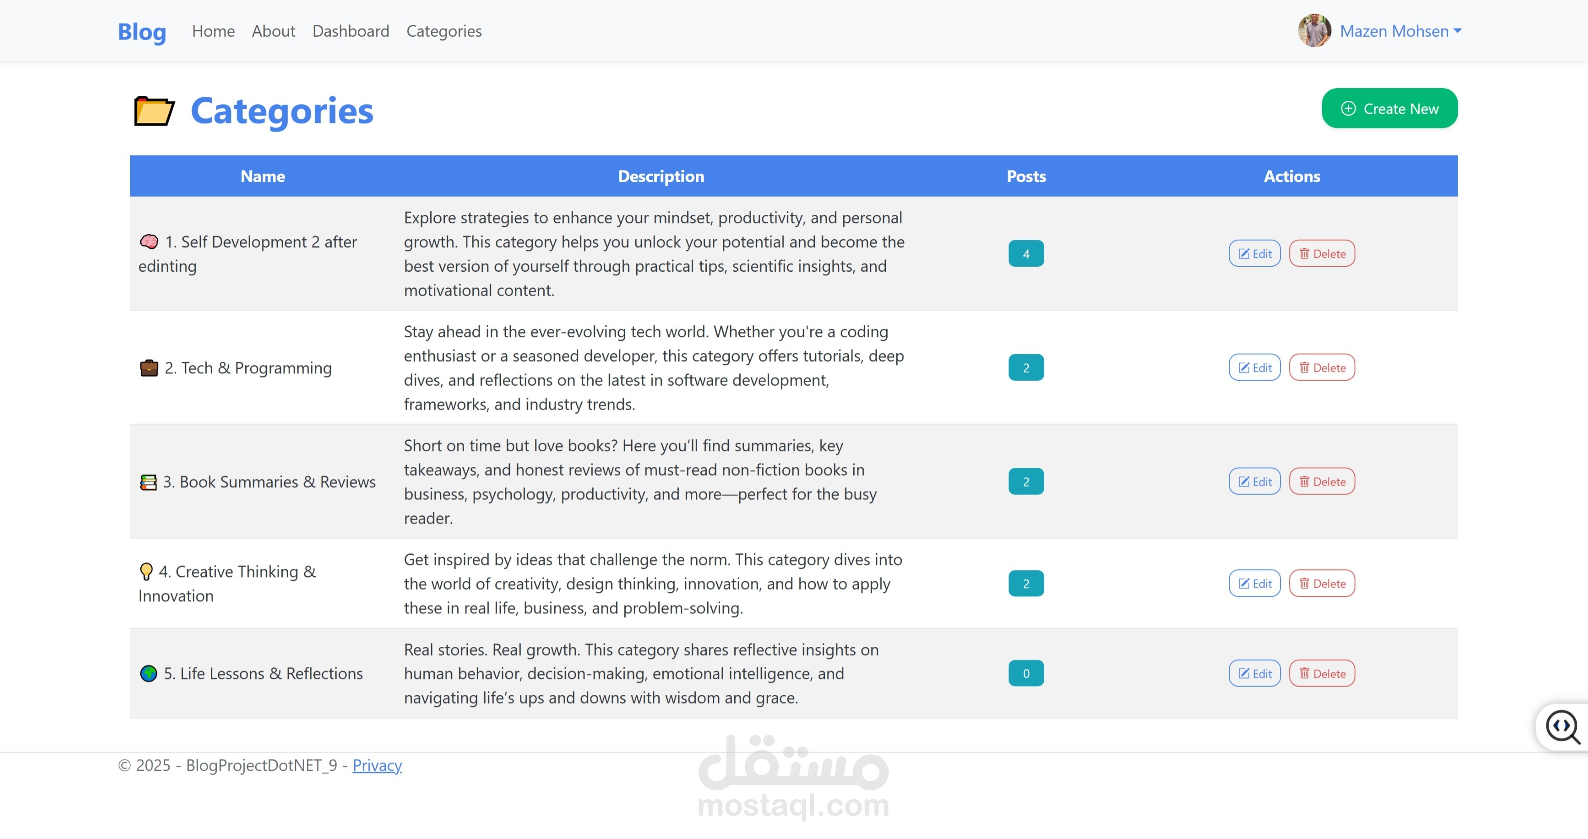Click the books icon for Book Summaries
Screen dimensions: 1588x839
[x=148, y=482]
